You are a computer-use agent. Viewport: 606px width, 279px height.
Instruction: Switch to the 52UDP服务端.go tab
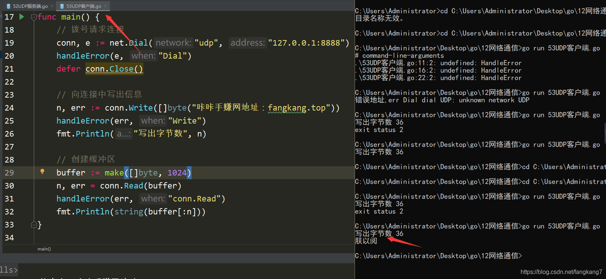[30, 6]
